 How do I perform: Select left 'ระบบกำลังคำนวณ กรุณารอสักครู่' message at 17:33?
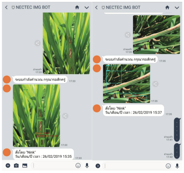click(40, 79)
